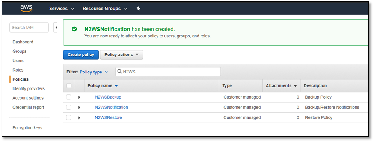Image resolution: width=374 pixels, height=142 pixels.
Task: Click attachments count of N2WSRestore
Action: pos(298,118)
